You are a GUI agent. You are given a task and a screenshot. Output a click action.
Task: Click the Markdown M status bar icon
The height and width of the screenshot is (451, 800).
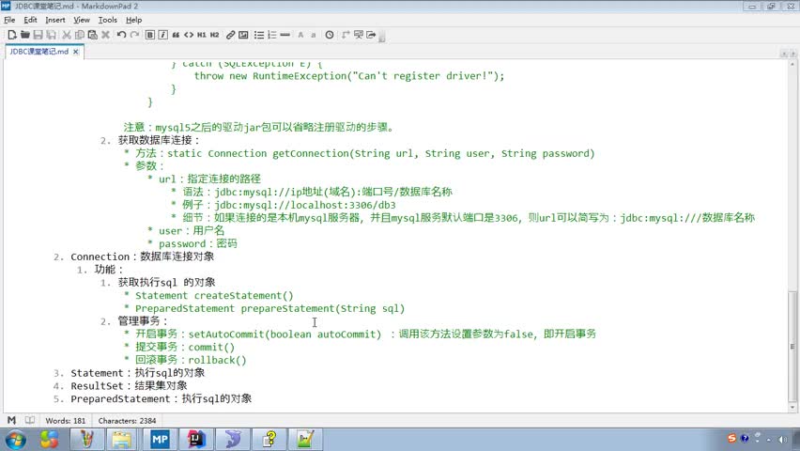(11, 420)
